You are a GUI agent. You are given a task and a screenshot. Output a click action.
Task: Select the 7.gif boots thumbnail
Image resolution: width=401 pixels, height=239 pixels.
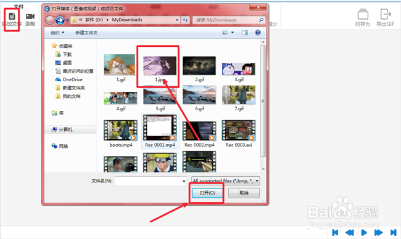pyautogui.click(x=239, y=95)
